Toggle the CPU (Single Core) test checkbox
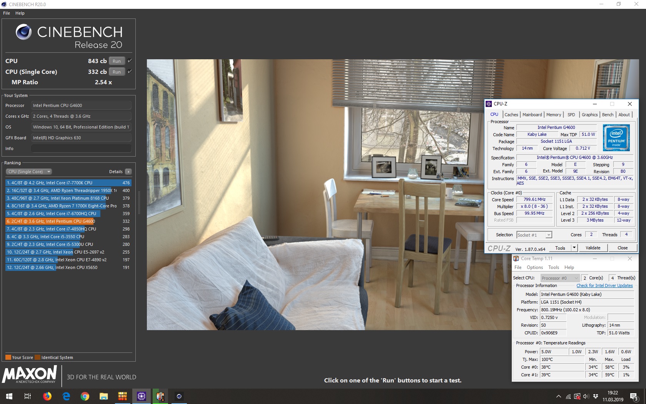This screenshot has height=404, width=646. pos(130,72)
